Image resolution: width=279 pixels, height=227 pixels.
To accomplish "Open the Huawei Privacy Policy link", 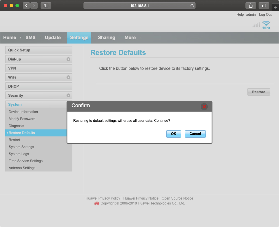I will [x=103, y=198].
